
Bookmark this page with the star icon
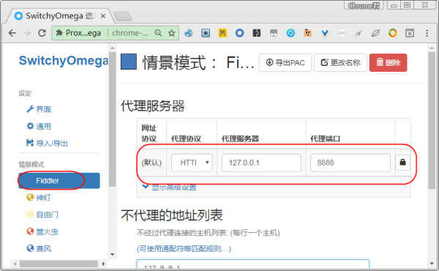pos(172,33)
